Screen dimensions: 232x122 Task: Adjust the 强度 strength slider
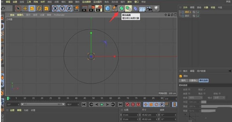pyautogui.click(x=216, y=106)
